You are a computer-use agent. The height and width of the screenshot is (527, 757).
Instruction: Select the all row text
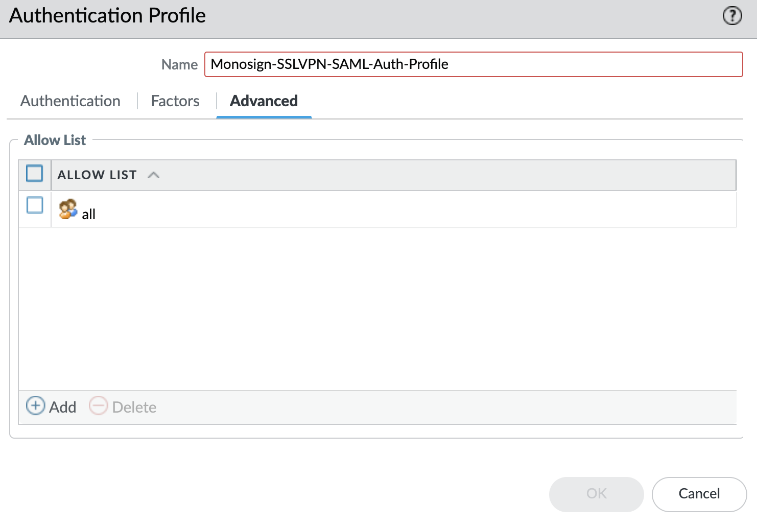(x=89, y=214)
